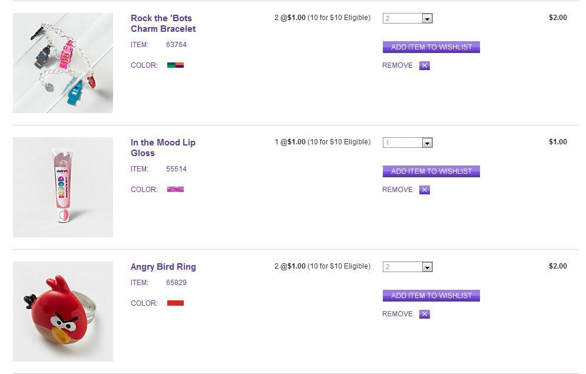
Task: Click the X icon to remove Angry Bird Ring
Action: coord(425,314)
